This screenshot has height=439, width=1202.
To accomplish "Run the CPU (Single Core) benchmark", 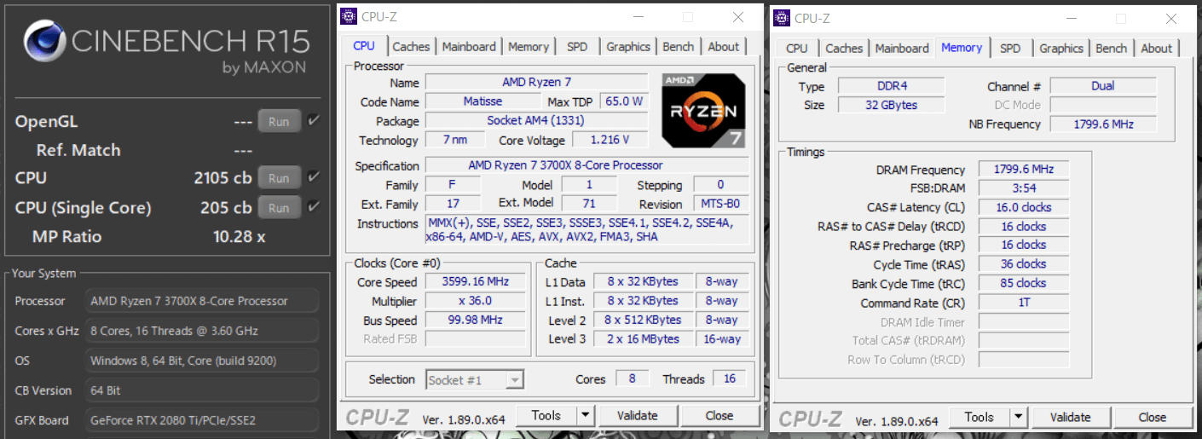I will [279, 208].
